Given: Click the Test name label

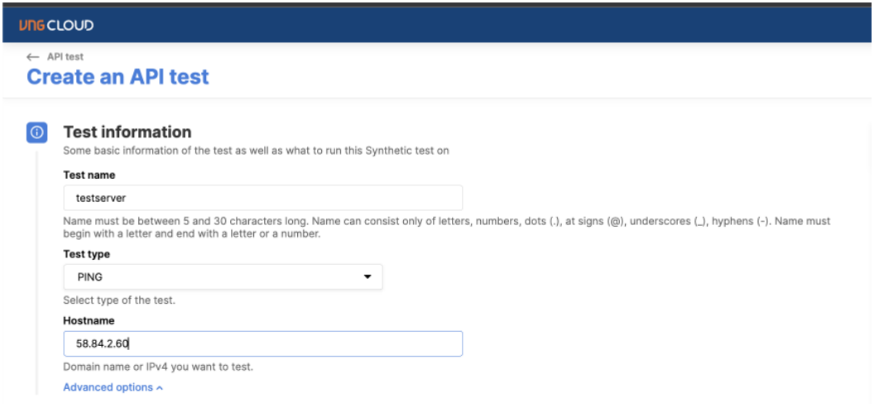Looking at the screenshot, I should click(89, 175).
